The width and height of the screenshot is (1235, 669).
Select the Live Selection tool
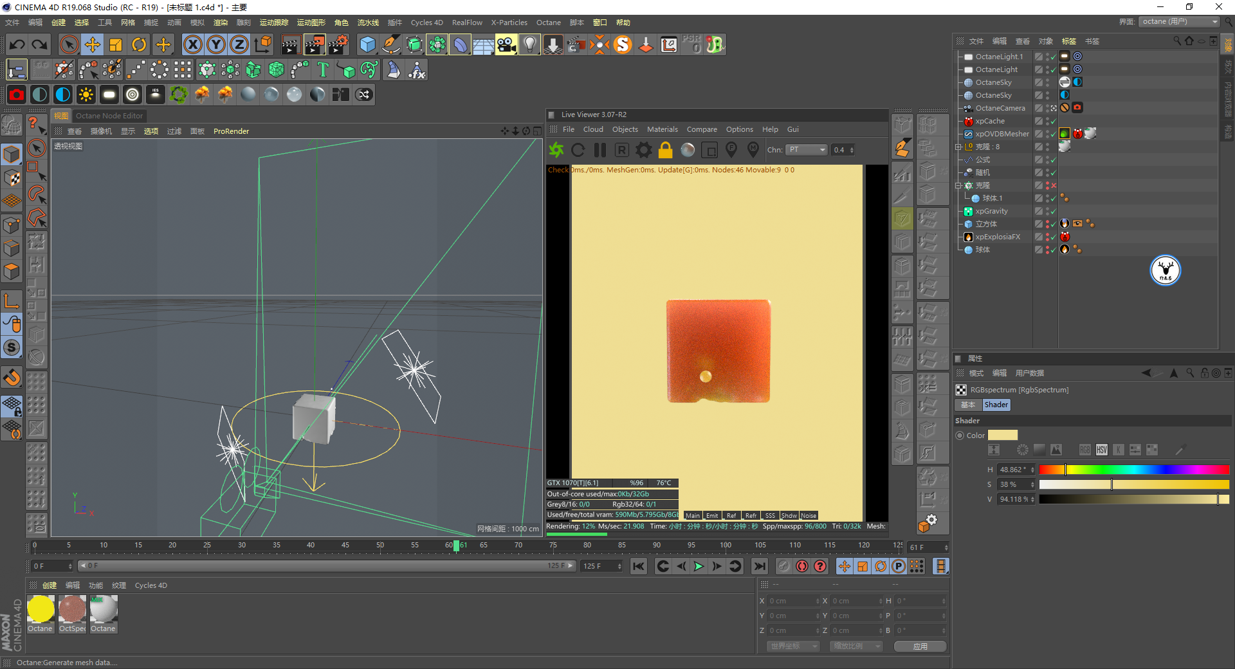(69, 44)
